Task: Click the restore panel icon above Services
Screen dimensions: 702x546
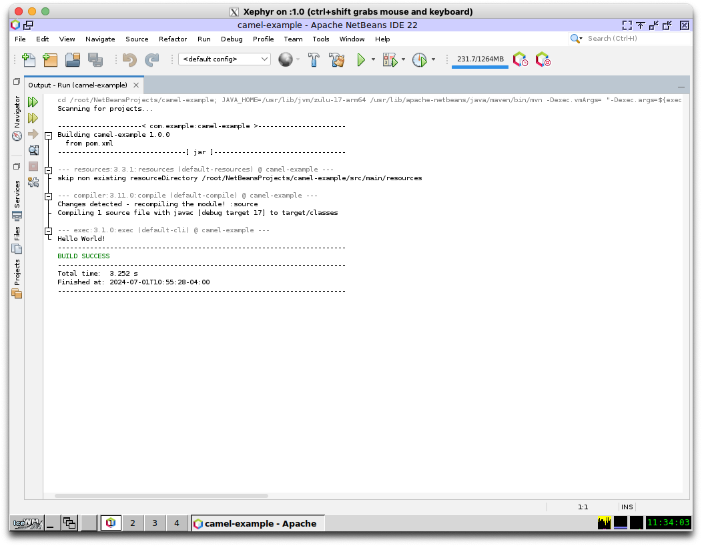Action: 17,166
